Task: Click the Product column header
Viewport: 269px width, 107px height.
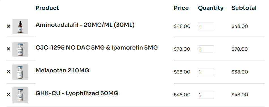Action: pyautogui.click(x=47, y=8)
